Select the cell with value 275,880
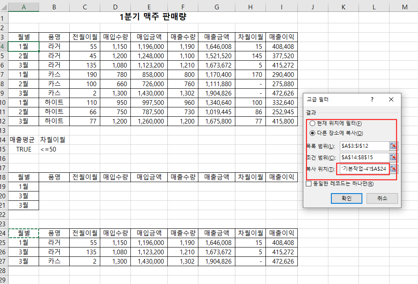This screenshot has width=418, height=284. (x=282, y=84)
